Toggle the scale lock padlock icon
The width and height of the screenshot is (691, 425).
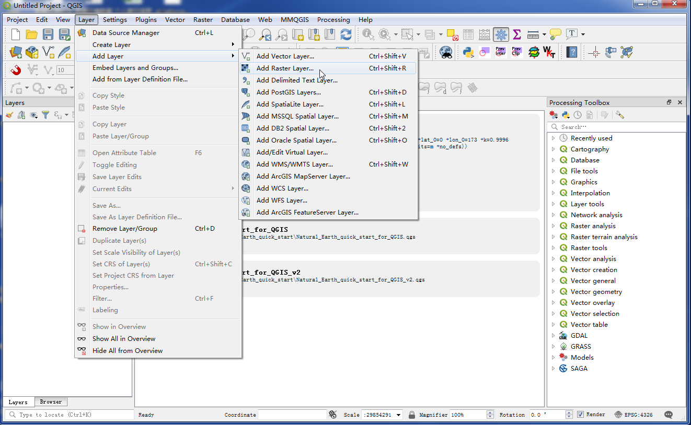pyautogui.click(x=412, y=415)
